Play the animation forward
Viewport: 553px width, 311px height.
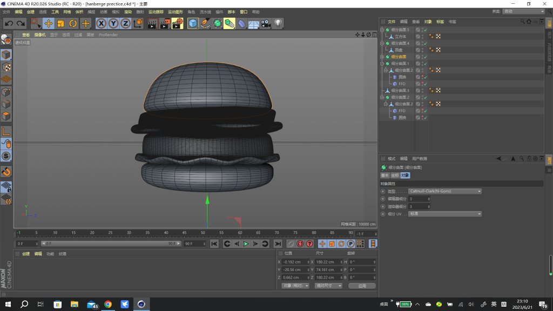[x=246, y=244]
